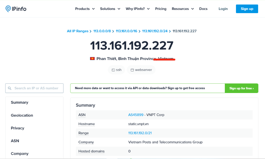The height and width of the screenshot is (159, 265).
Task: Select Company in the sidebar
Action: [20, 154]
